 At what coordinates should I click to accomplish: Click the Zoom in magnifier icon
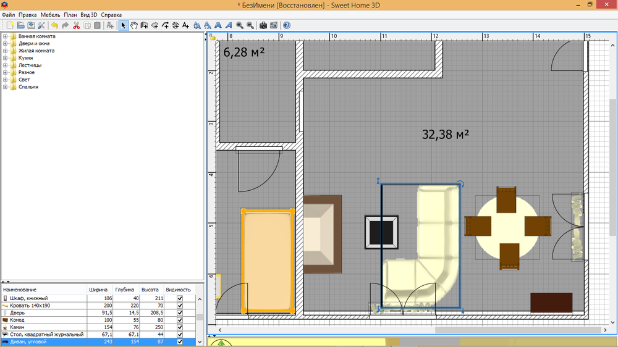240,25
